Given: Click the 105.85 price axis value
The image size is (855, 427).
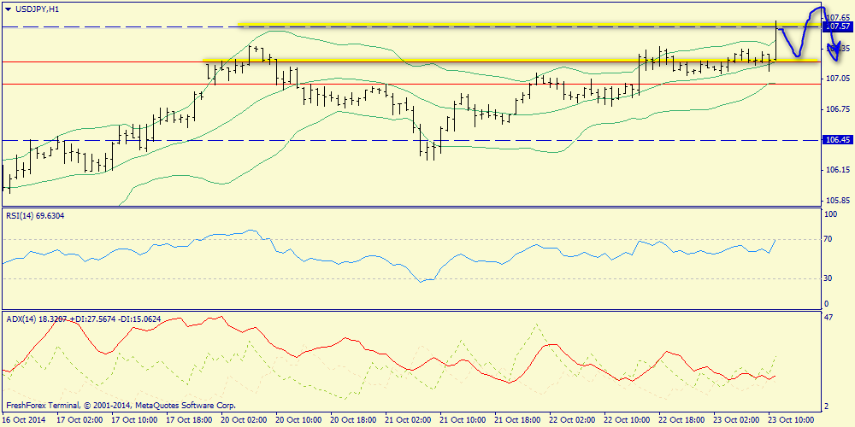Looking at the screenshot, I should [839, 201].
